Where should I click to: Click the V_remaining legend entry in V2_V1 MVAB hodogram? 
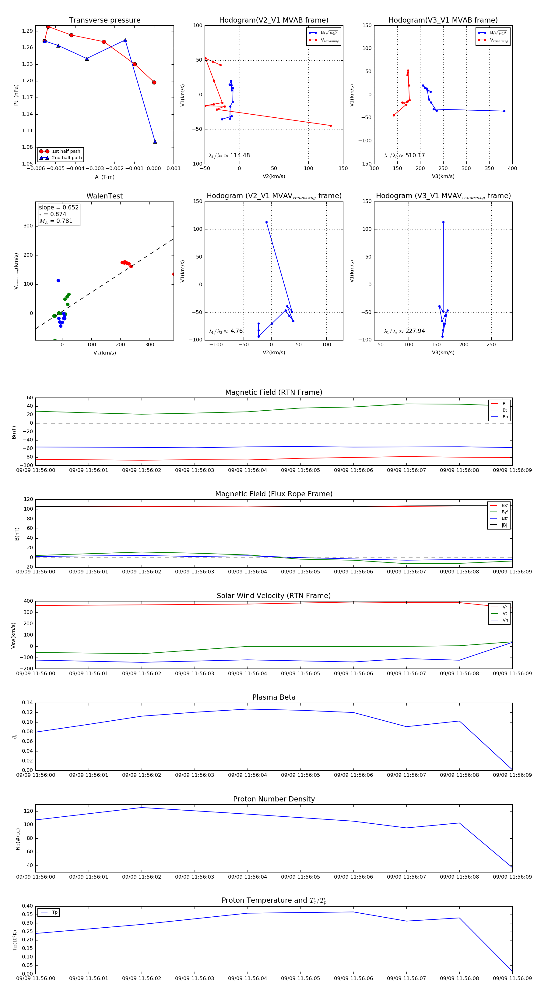pyautogui.click(x=324, y=40)
